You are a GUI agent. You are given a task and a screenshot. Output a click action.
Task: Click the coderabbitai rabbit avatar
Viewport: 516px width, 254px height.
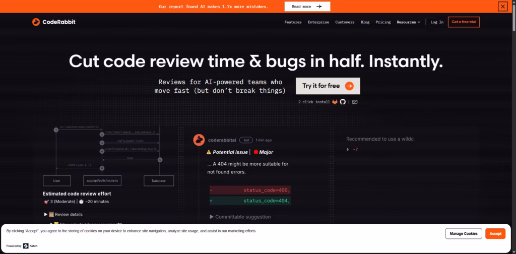199,140
